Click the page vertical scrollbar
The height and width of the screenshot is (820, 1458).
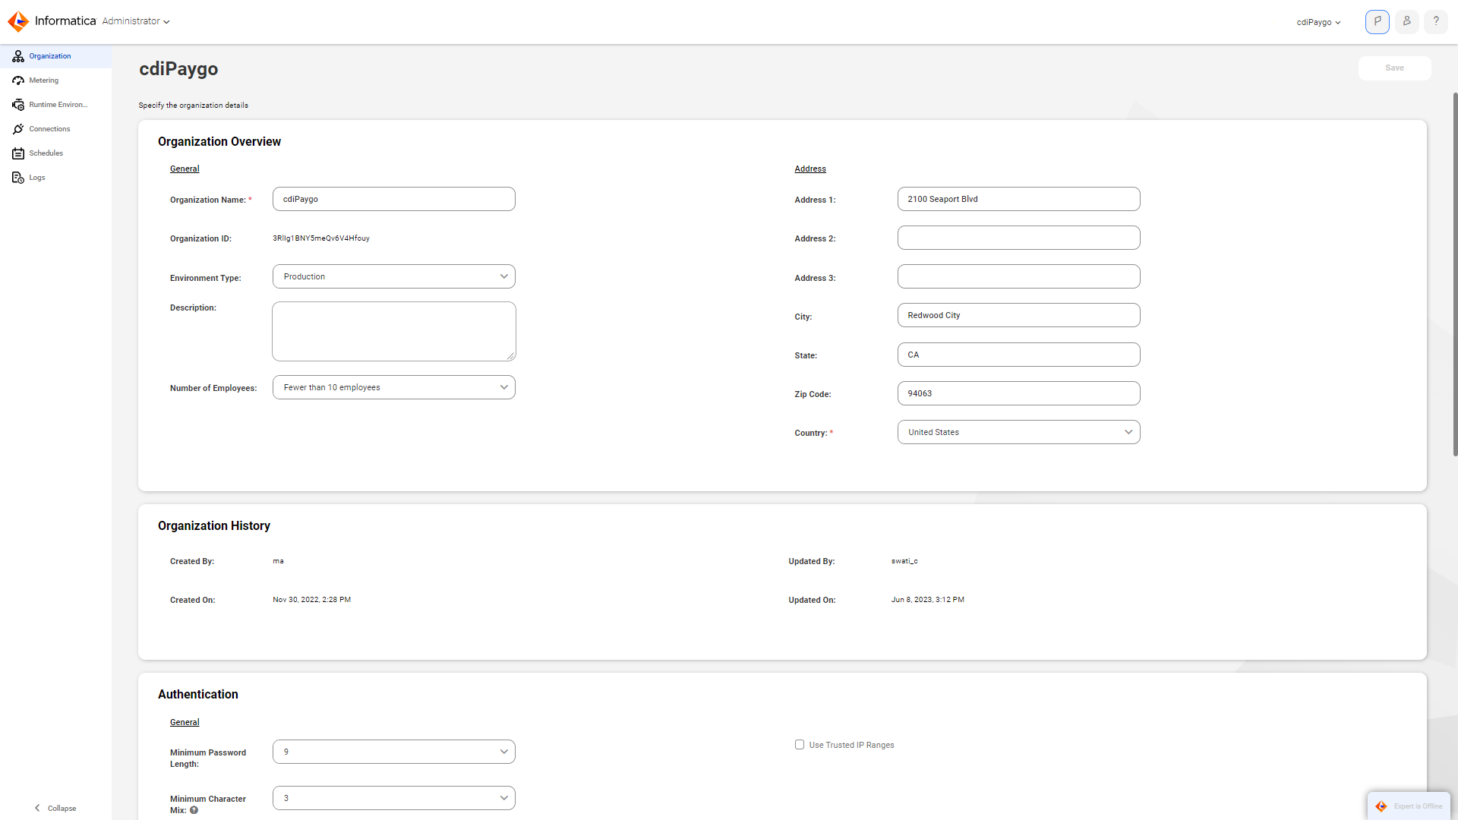1455,273
